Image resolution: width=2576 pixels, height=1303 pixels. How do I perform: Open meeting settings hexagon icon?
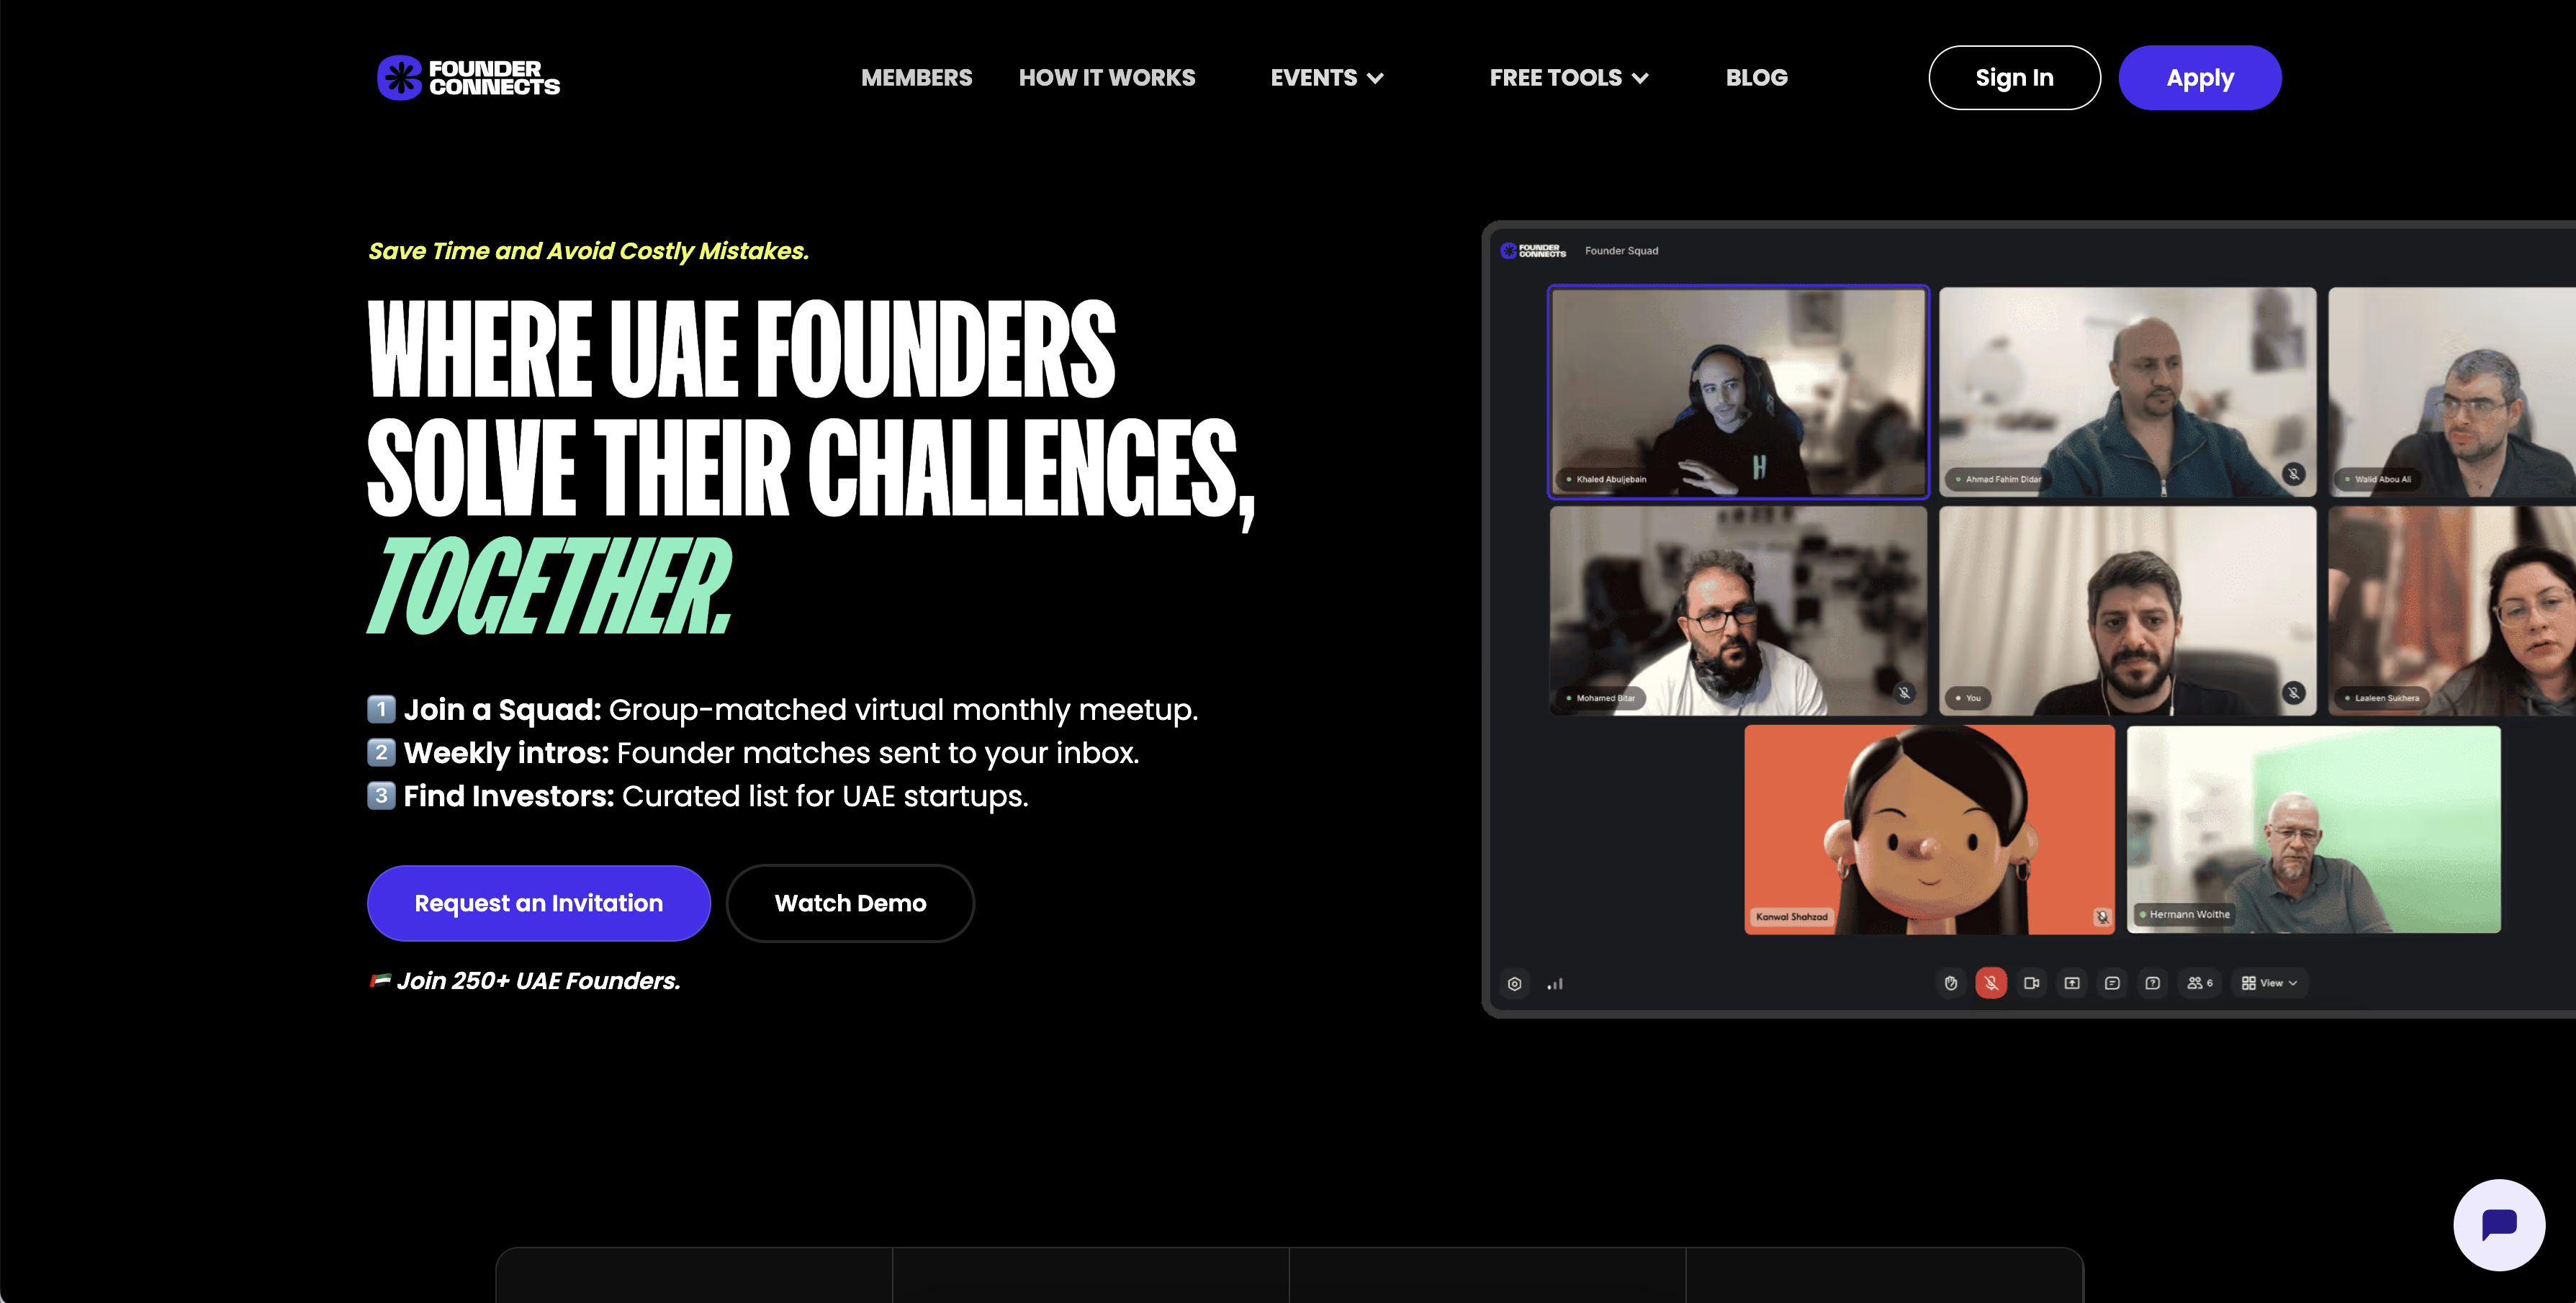click(x=1515, y=984)
